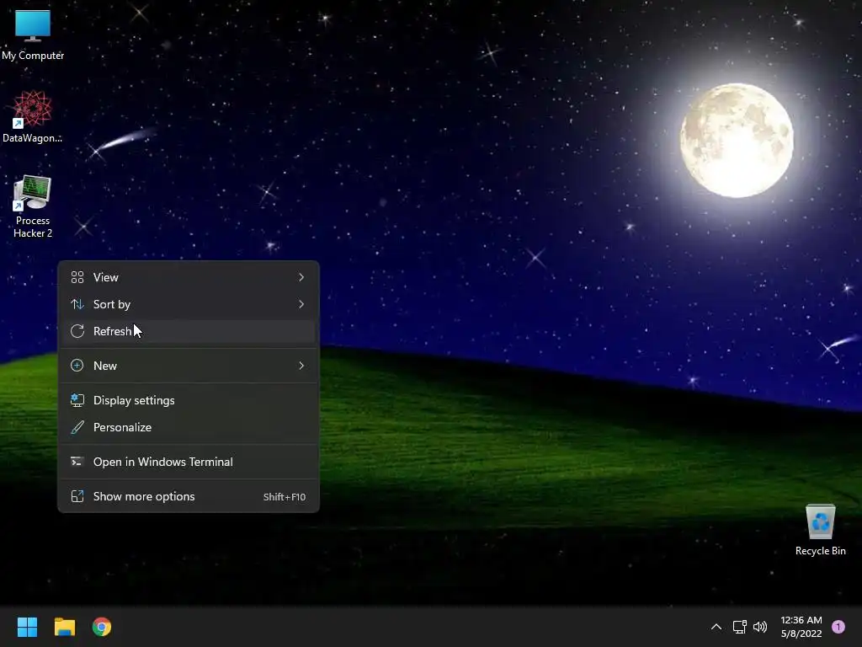Launch Google Chrome from the taskbar
Viewport: 862px width, 647px height.
click(x=102, y=627)
